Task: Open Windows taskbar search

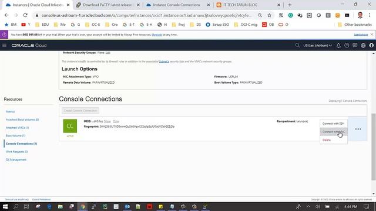Action: [x=16, y=206]
